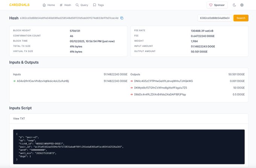Click red arrow beside the 0.5 DOGE output
This screenshot has height=168, width=256.
131,94
